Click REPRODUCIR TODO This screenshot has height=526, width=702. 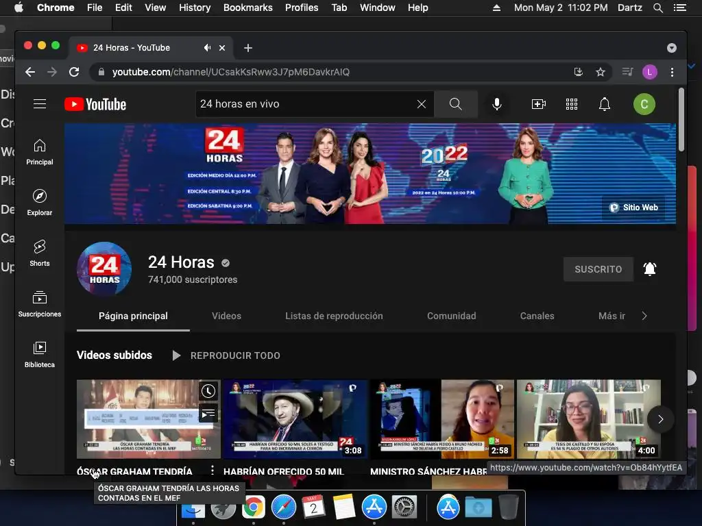click(226, 355)
